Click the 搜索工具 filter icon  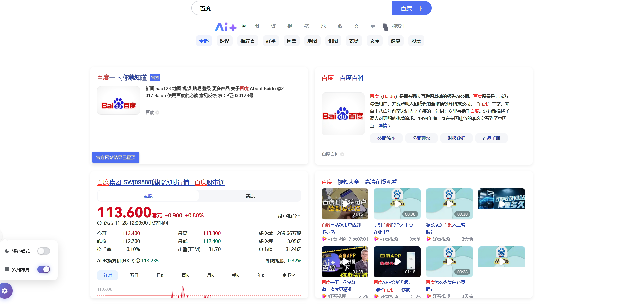click(x=386, y=27)
